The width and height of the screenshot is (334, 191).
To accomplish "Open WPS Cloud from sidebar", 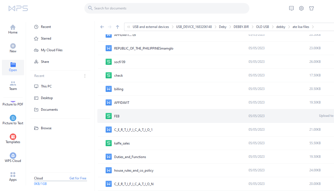I will point(13,158).
